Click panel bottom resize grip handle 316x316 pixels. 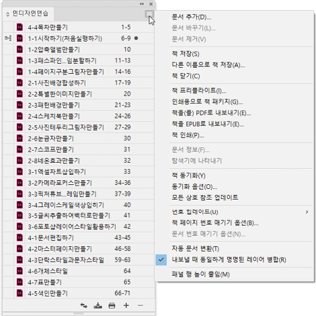(x=79, y=313)
